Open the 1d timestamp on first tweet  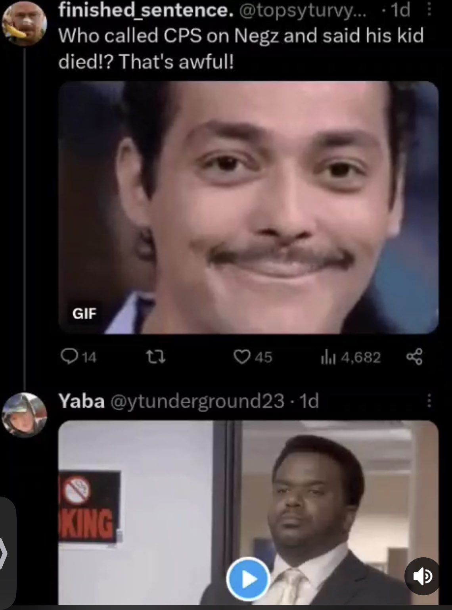tap(400, 11)
